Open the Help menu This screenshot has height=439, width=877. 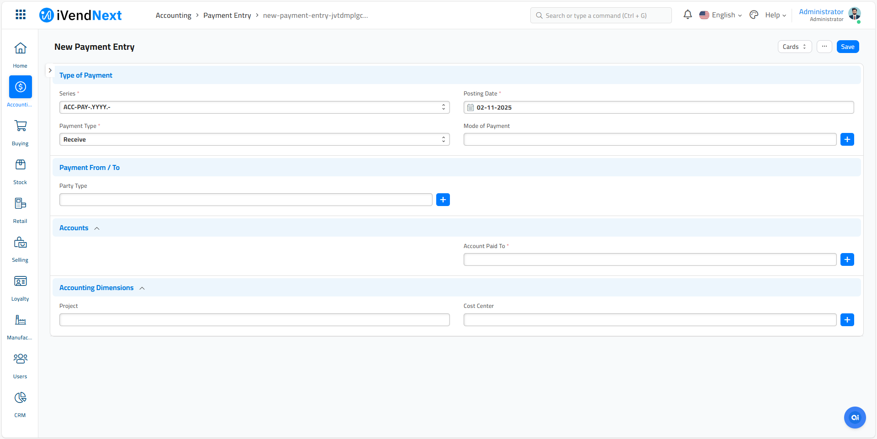click(x=775, y=15)
